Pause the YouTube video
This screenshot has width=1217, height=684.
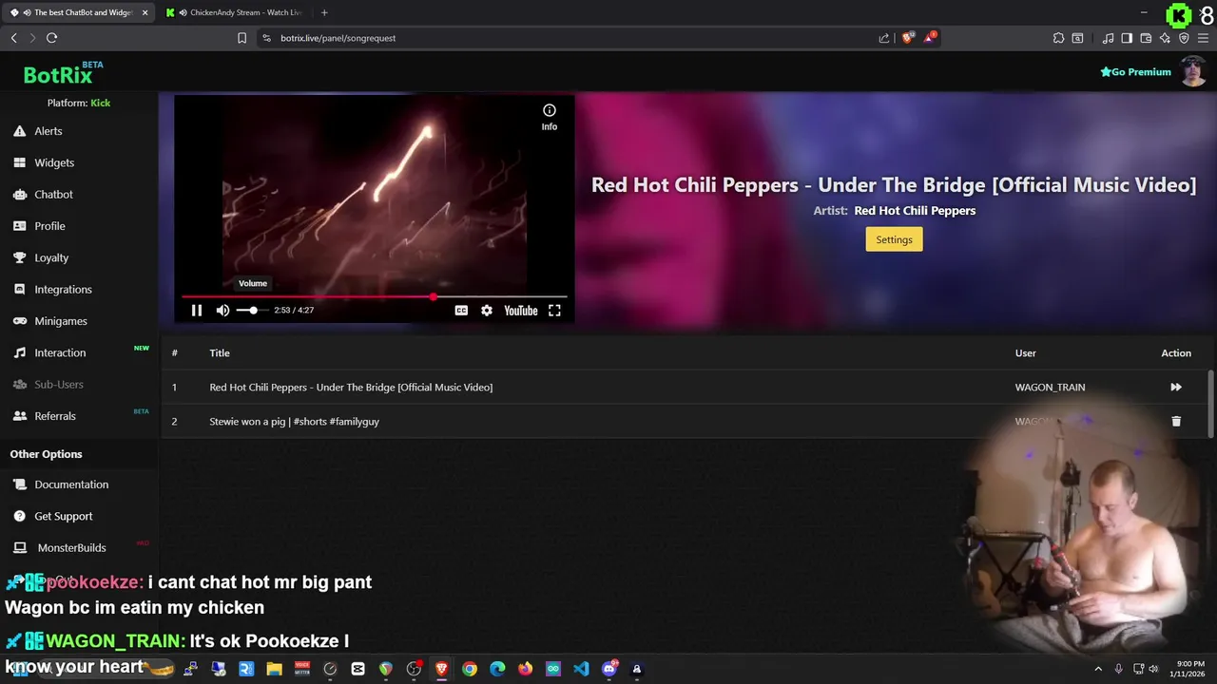(x=197, y=311)
